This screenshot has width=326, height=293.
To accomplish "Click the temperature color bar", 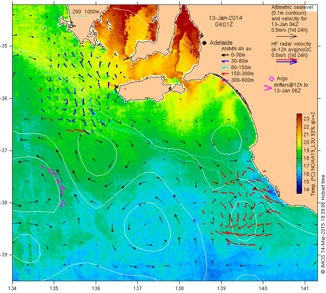I will (x=299, y=153).
